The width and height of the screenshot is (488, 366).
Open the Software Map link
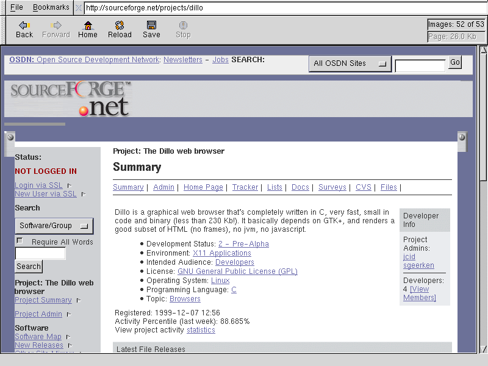coord(38,337)
